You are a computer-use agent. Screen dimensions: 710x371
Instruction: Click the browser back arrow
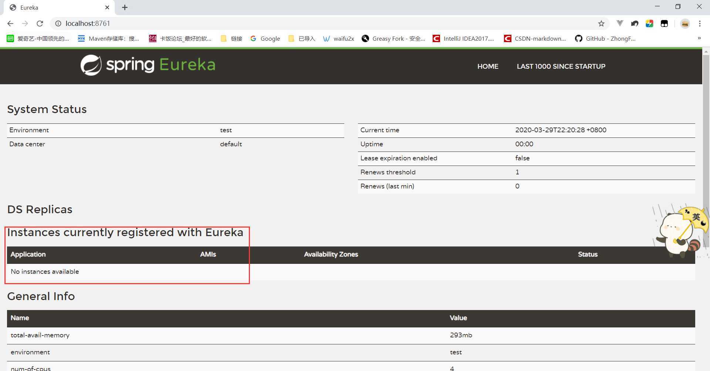10,23
